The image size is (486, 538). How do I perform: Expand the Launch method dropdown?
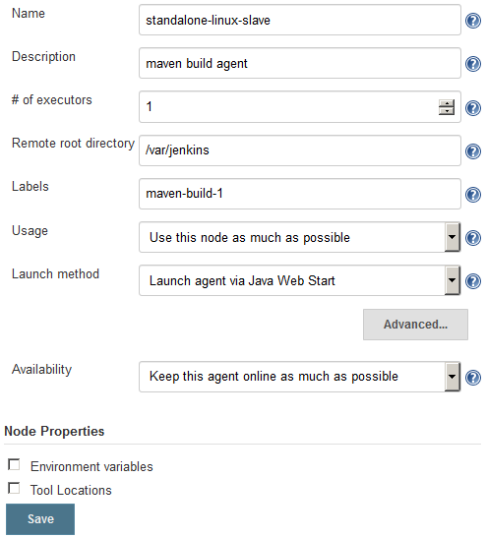coord(299,280)
